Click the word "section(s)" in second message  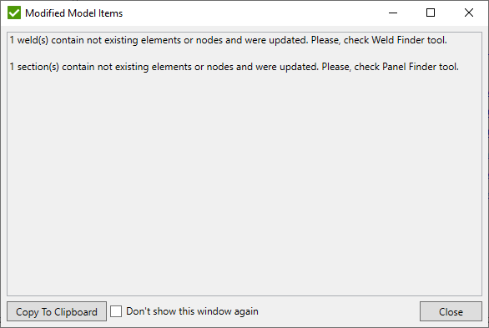tap(38, 67)
